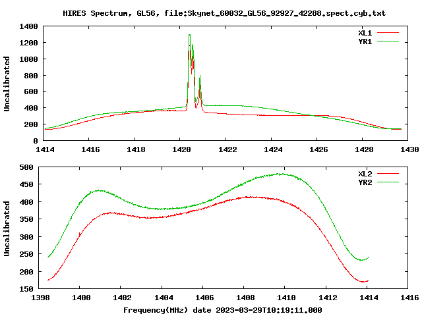Click the XL1 legend label
Screen dimensions: 422x316
point(365,33)
